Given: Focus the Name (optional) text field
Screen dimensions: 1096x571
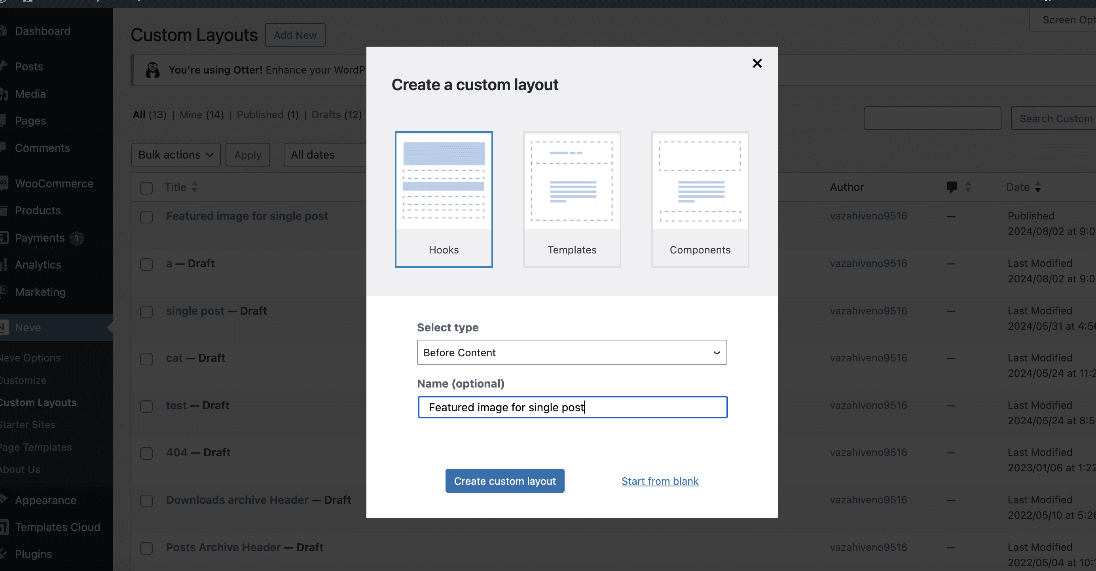Looking at the screenshot, I should (x=572, y=407).
